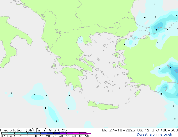Click the 'GFS 0.25' model label
This screenshot has height=137, width=178.
58,130
